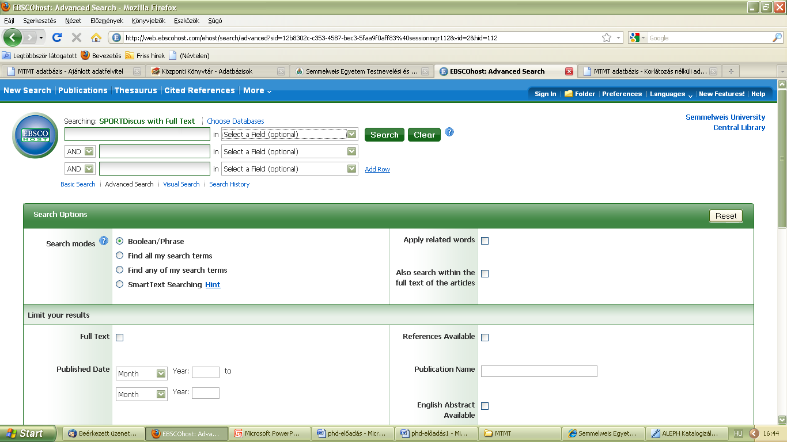Reload the page with refresh icon
This screenshot has width=787, height=442.
(x=56, y=37)
